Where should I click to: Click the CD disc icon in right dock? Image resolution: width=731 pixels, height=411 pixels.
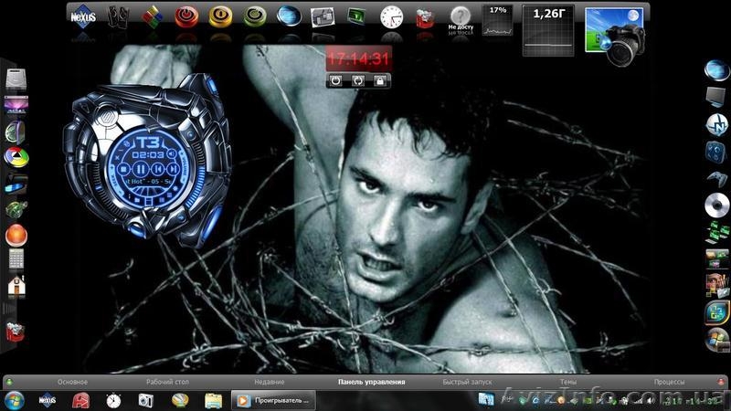tap(715, 205)
